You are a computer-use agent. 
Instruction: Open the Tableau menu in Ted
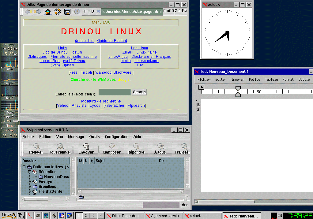(271, 80)
